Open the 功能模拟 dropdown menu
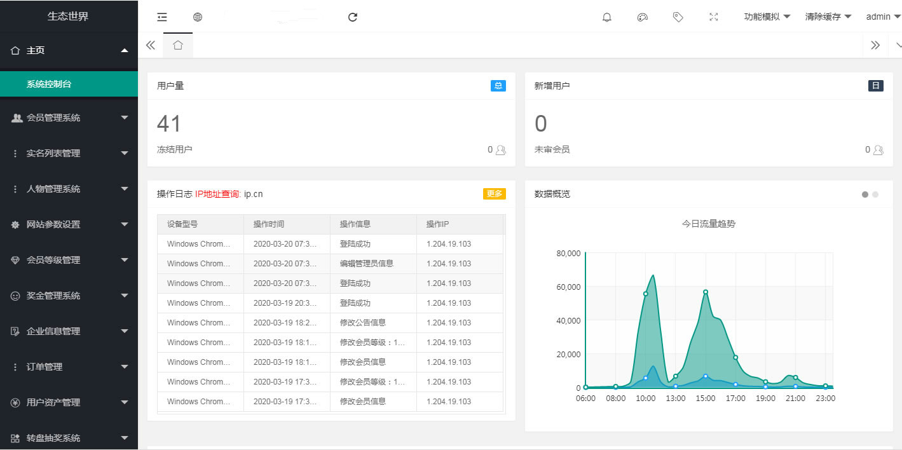Image resolution: width=902 pixels, height=450 pixels. (767, 17)
